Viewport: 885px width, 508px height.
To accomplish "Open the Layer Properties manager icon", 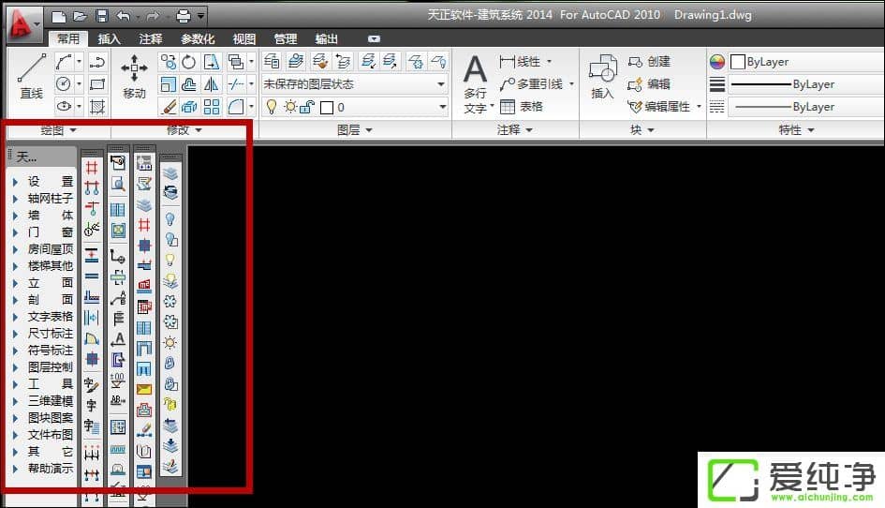I will pos(272,61).
